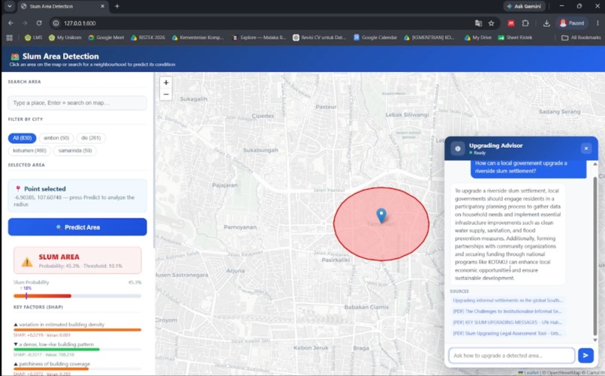This screenshot has height=376, width=605.
Task: Open the LMS bookmark
Action: pos(33,38)
